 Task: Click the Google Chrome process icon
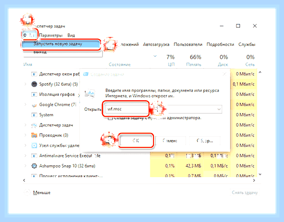(34, 105)
